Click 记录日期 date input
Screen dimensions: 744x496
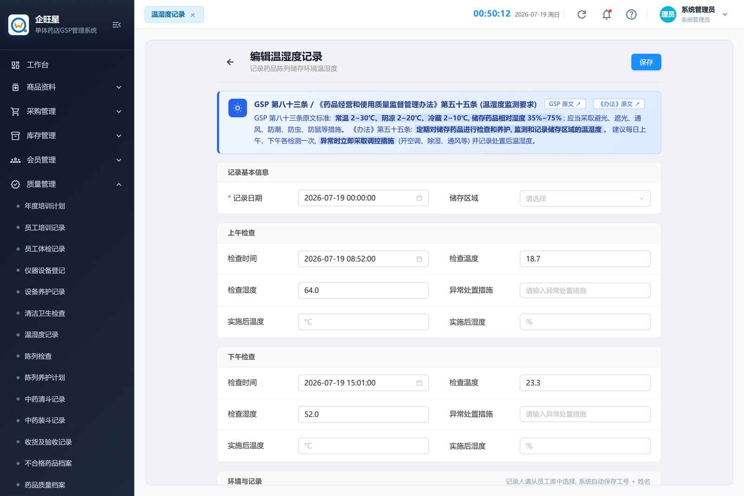pyautogui.click(x=363, y=198)
